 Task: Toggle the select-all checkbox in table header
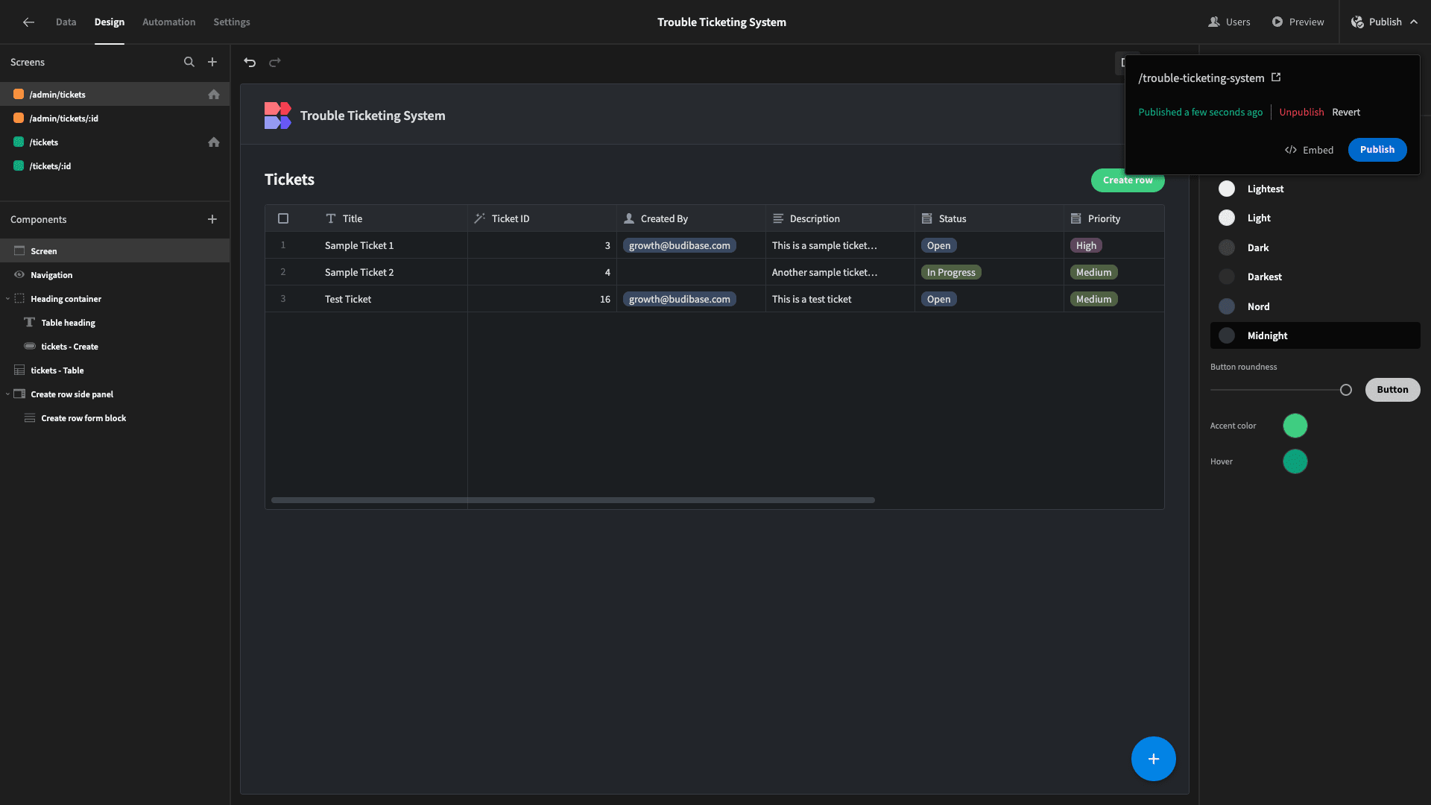pyautogui.click(x=283, y=218)
